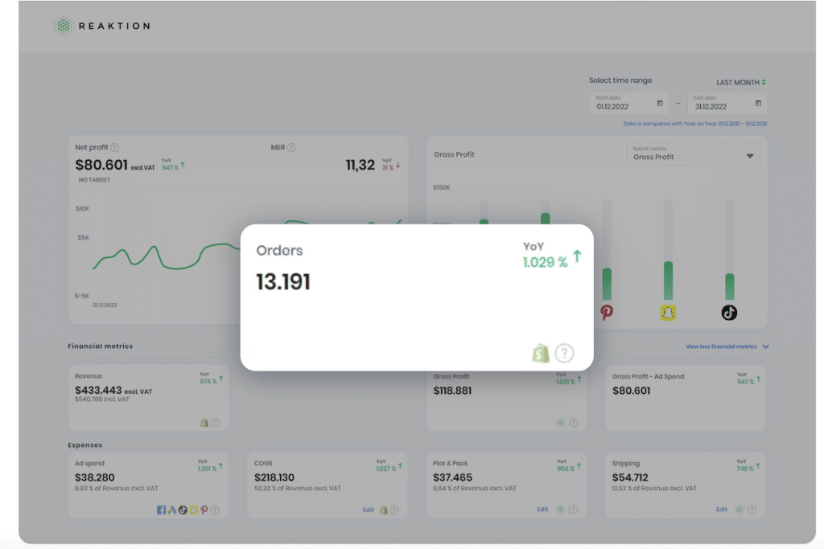Click the Select time range label
Viewport: 824px width, 549px height.
[x=620, y=80]
